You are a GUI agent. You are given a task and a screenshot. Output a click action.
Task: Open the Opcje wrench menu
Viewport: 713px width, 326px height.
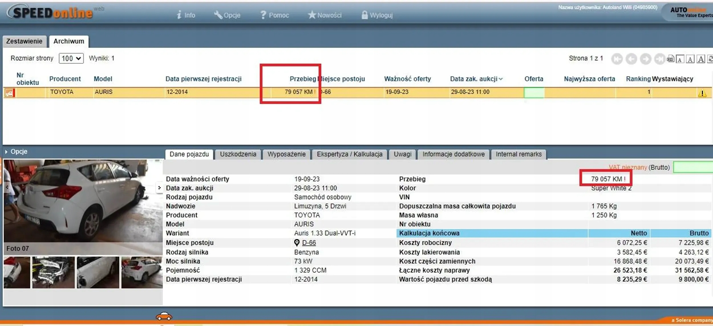(x=227, y=15)
